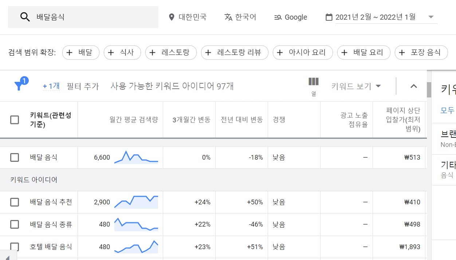Check the 호텔 배달 음식 keyword checkbox
Screen dimensions: 456x260
click(15, 247)
